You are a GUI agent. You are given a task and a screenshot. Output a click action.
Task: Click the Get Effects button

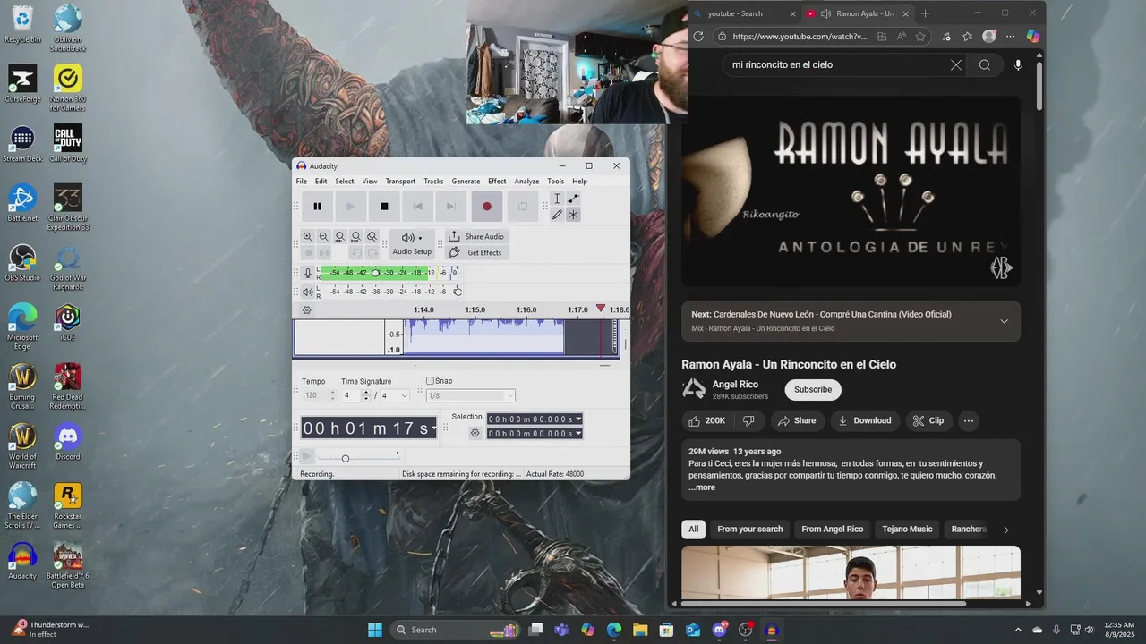[476, 252]
